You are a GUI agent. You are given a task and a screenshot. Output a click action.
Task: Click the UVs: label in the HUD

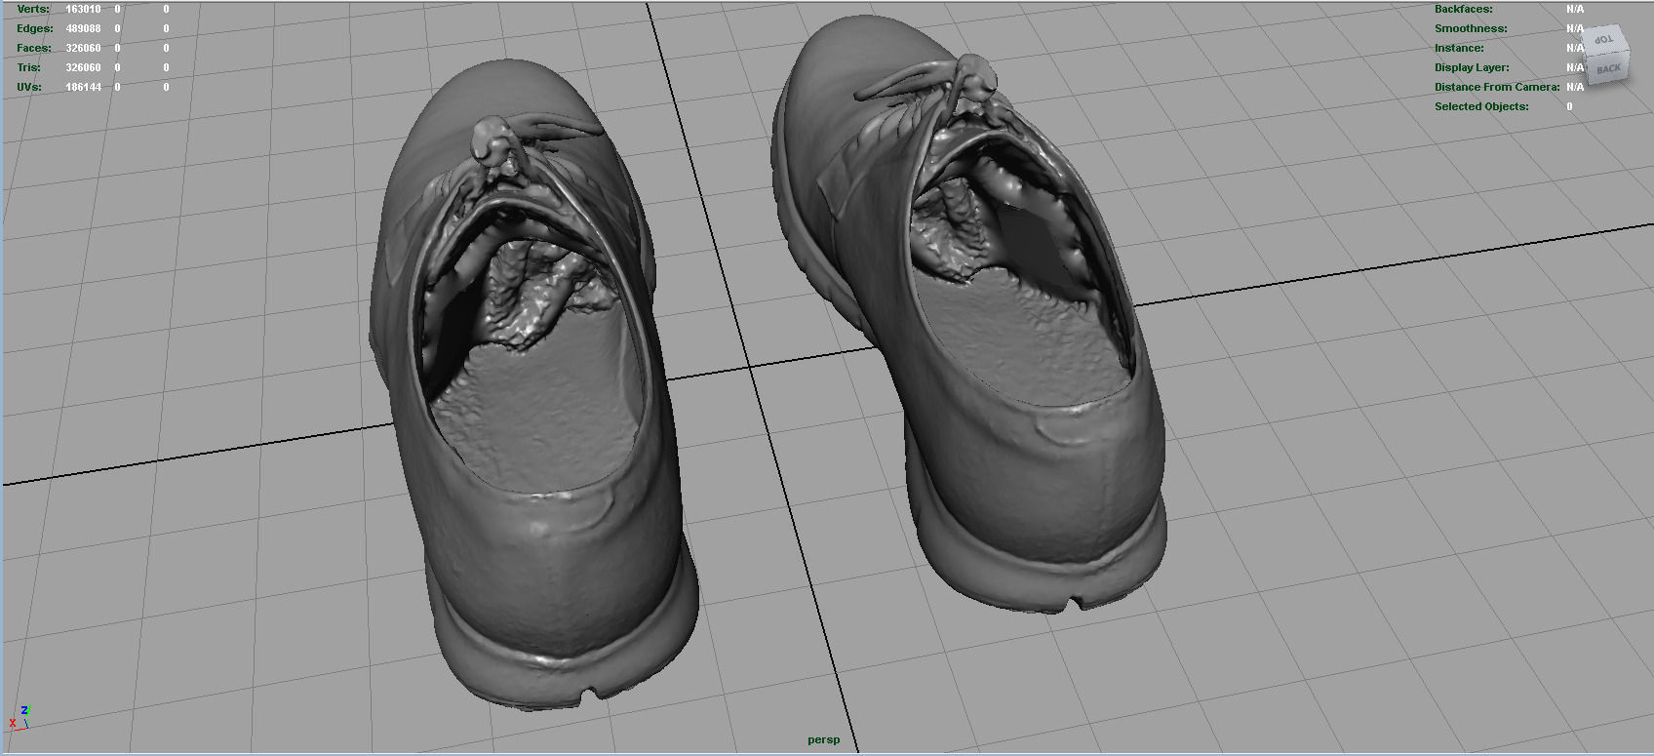click(x=29, y=87)
